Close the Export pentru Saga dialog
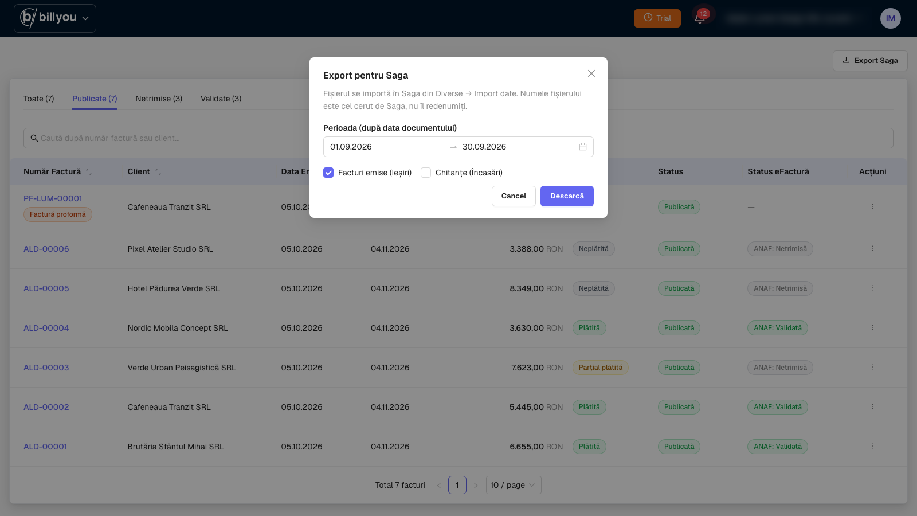The height and width of the screenshot is (516, 917). pos(591,73)
